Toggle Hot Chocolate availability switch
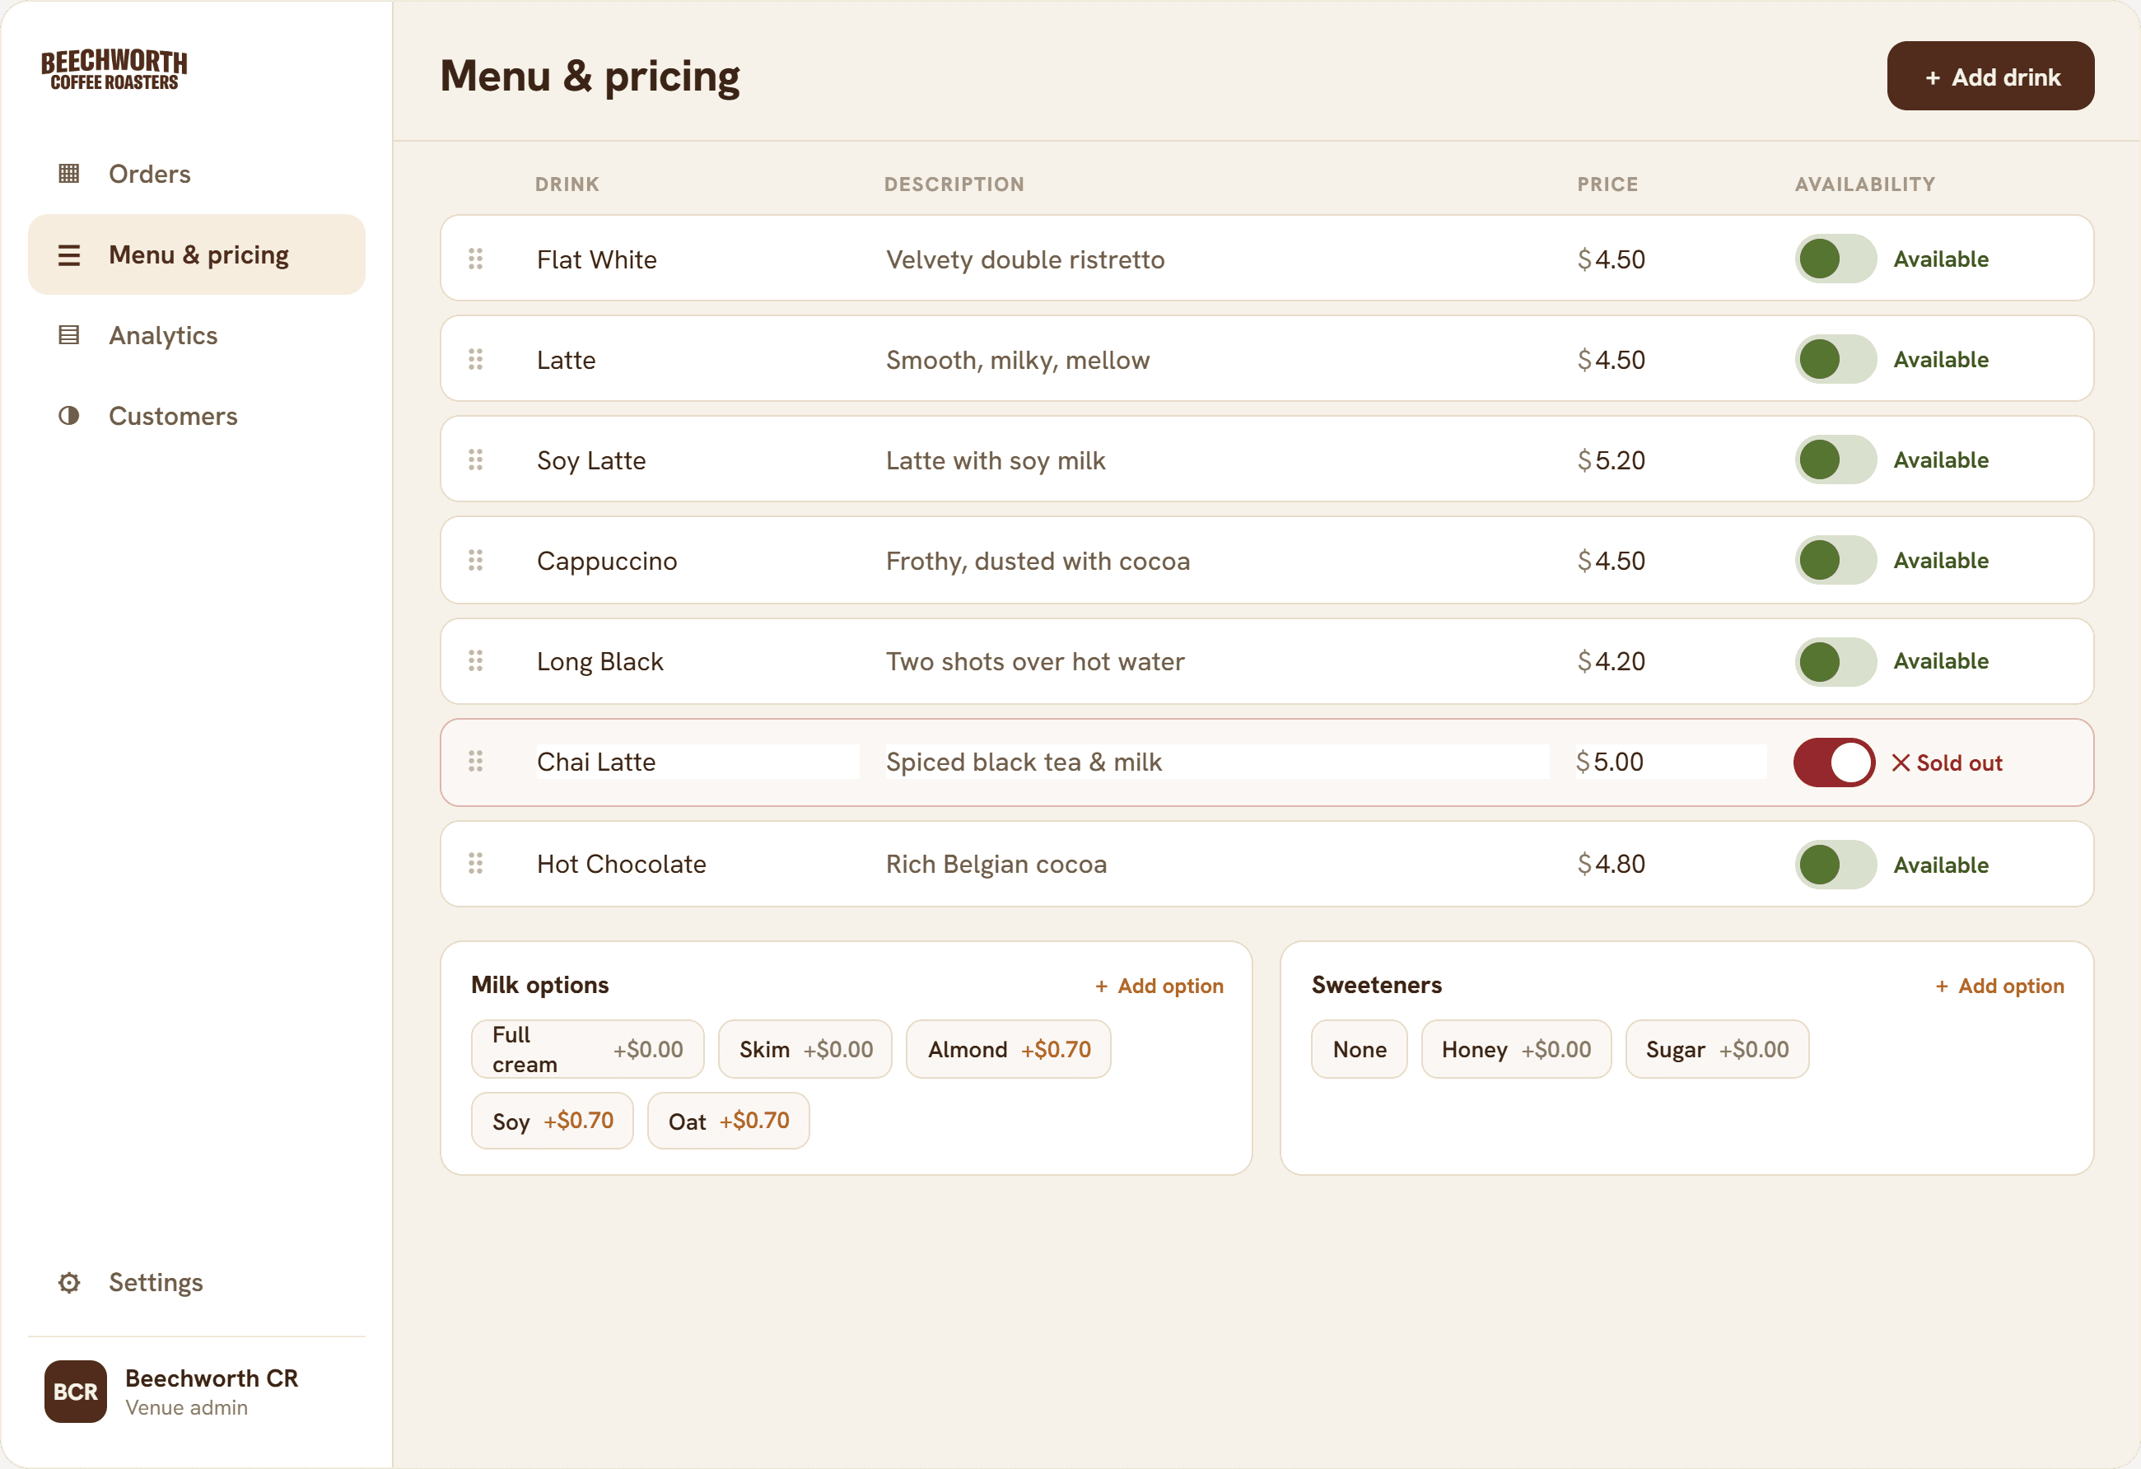The image size is (2141, 1469). tap(1835, 865)
